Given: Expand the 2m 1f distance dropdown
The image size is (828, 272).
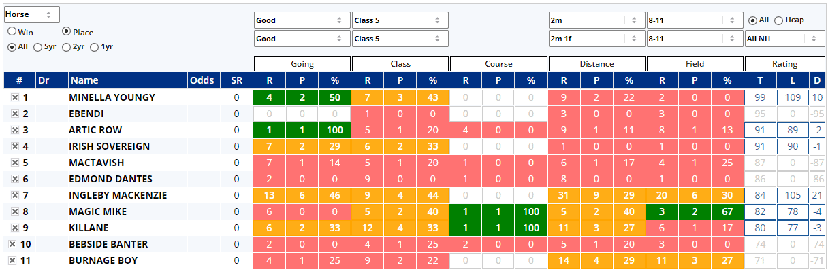Looking at the screenshot, I should pyautogui.click(x=596, y=39).
